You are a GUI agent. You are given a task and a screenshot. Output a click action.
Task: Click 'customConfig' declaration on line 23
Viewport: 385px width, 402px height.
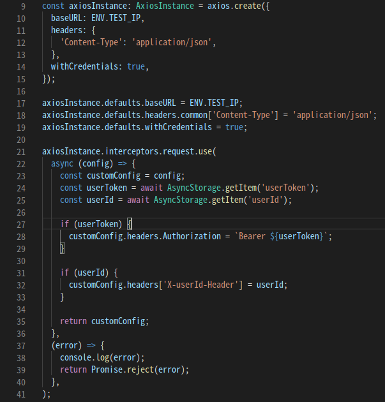click(114, 176)
